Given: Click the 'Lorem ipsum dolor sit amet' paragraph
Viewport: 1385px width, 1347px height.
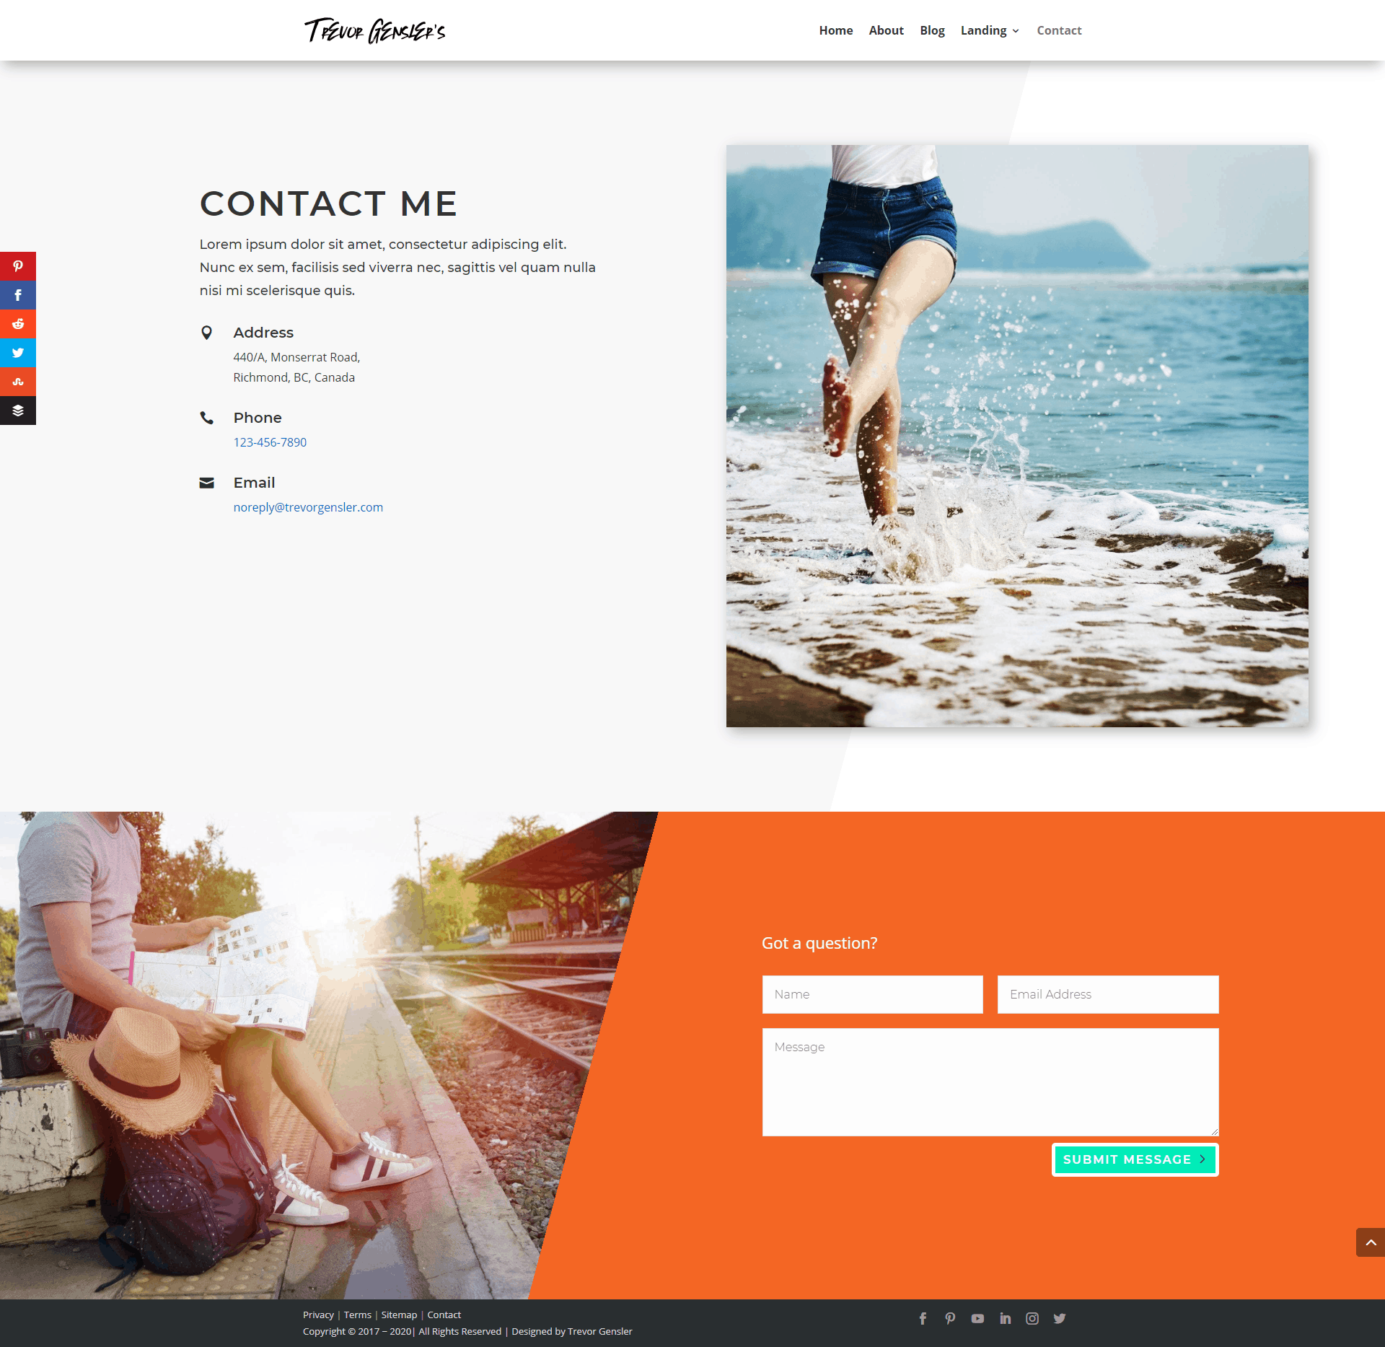Looking at the screenshot, I should (x=397, y=267).
